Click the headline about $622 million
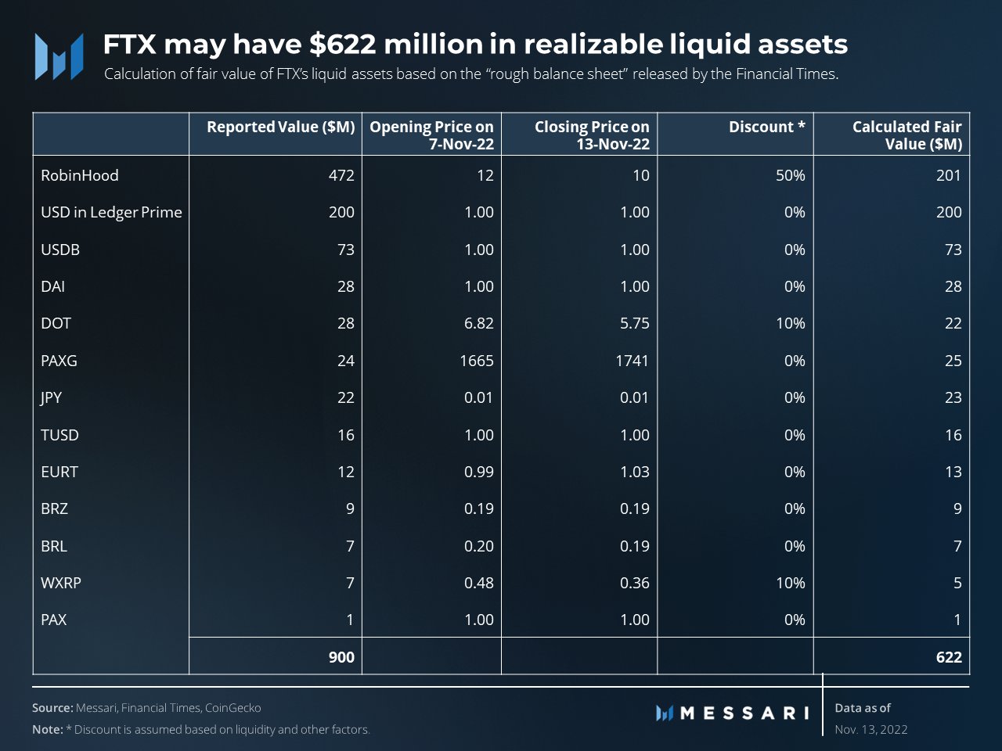The height and width of the screenshot is (751, 1002). click(x=475, y=45)
